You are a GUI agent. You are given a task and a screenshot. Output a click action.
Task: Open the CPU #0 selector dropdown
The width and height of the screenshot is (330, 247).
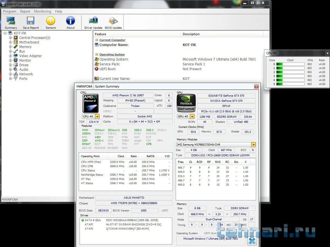(x=97, y=116)
